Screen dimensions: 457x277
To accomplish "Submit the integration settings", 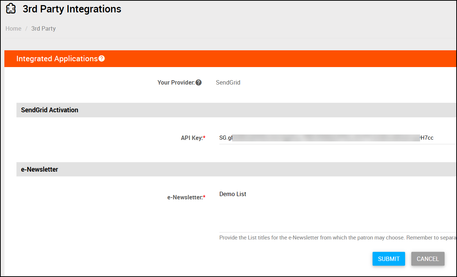I will pyautogui.click(x=389, y=259).
